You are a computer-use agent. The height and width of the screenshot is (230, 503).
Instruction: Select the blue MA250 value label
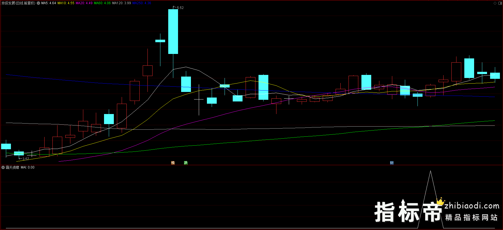pos(142,3)
